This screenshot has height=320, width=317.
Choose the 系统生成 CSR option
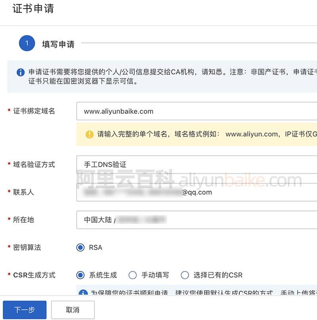click(x=80, y=275)
